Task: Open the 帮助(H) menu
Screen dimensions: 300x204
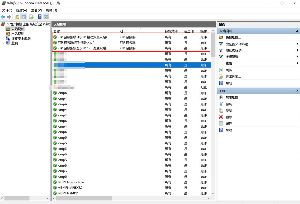Action: pos(52,10)
